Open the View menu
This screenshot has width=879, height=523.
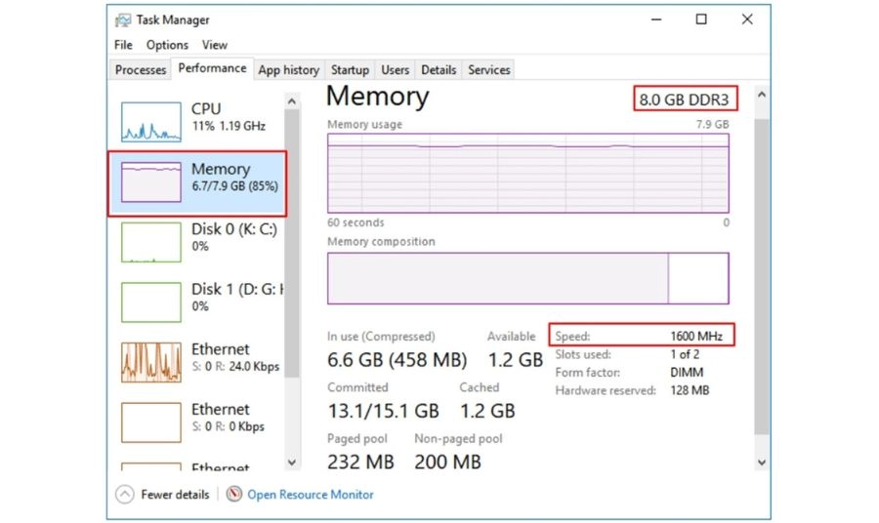click(x=215, y=45)
